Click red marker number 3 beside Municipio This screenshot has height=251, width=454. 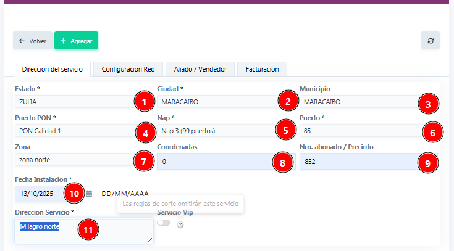click(x=427, y=103)
